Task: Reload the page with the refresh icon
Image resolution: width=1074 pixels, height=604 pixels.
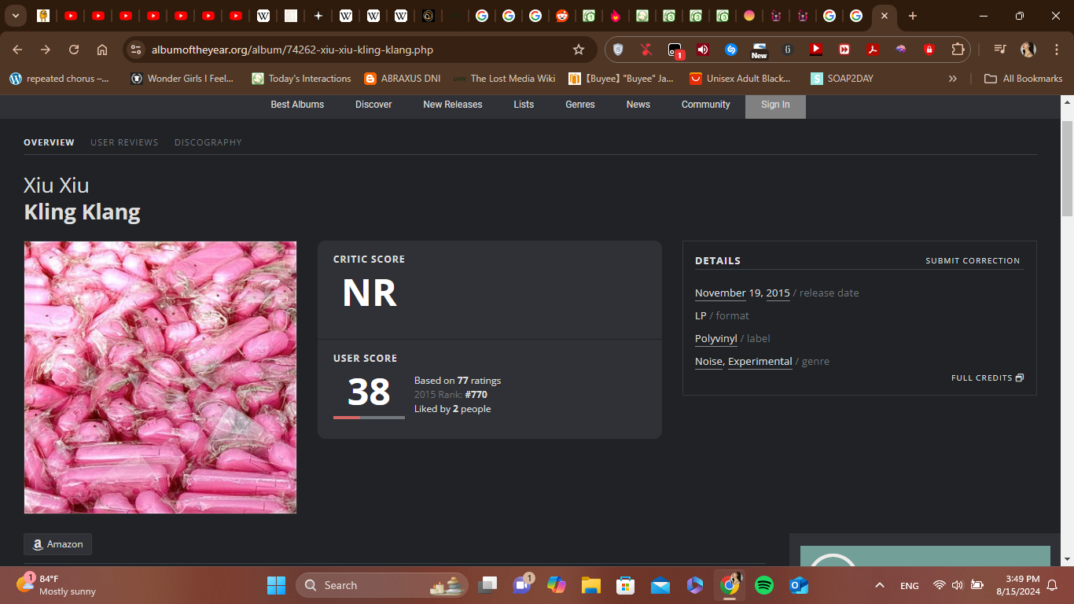Action: point(74,50)
